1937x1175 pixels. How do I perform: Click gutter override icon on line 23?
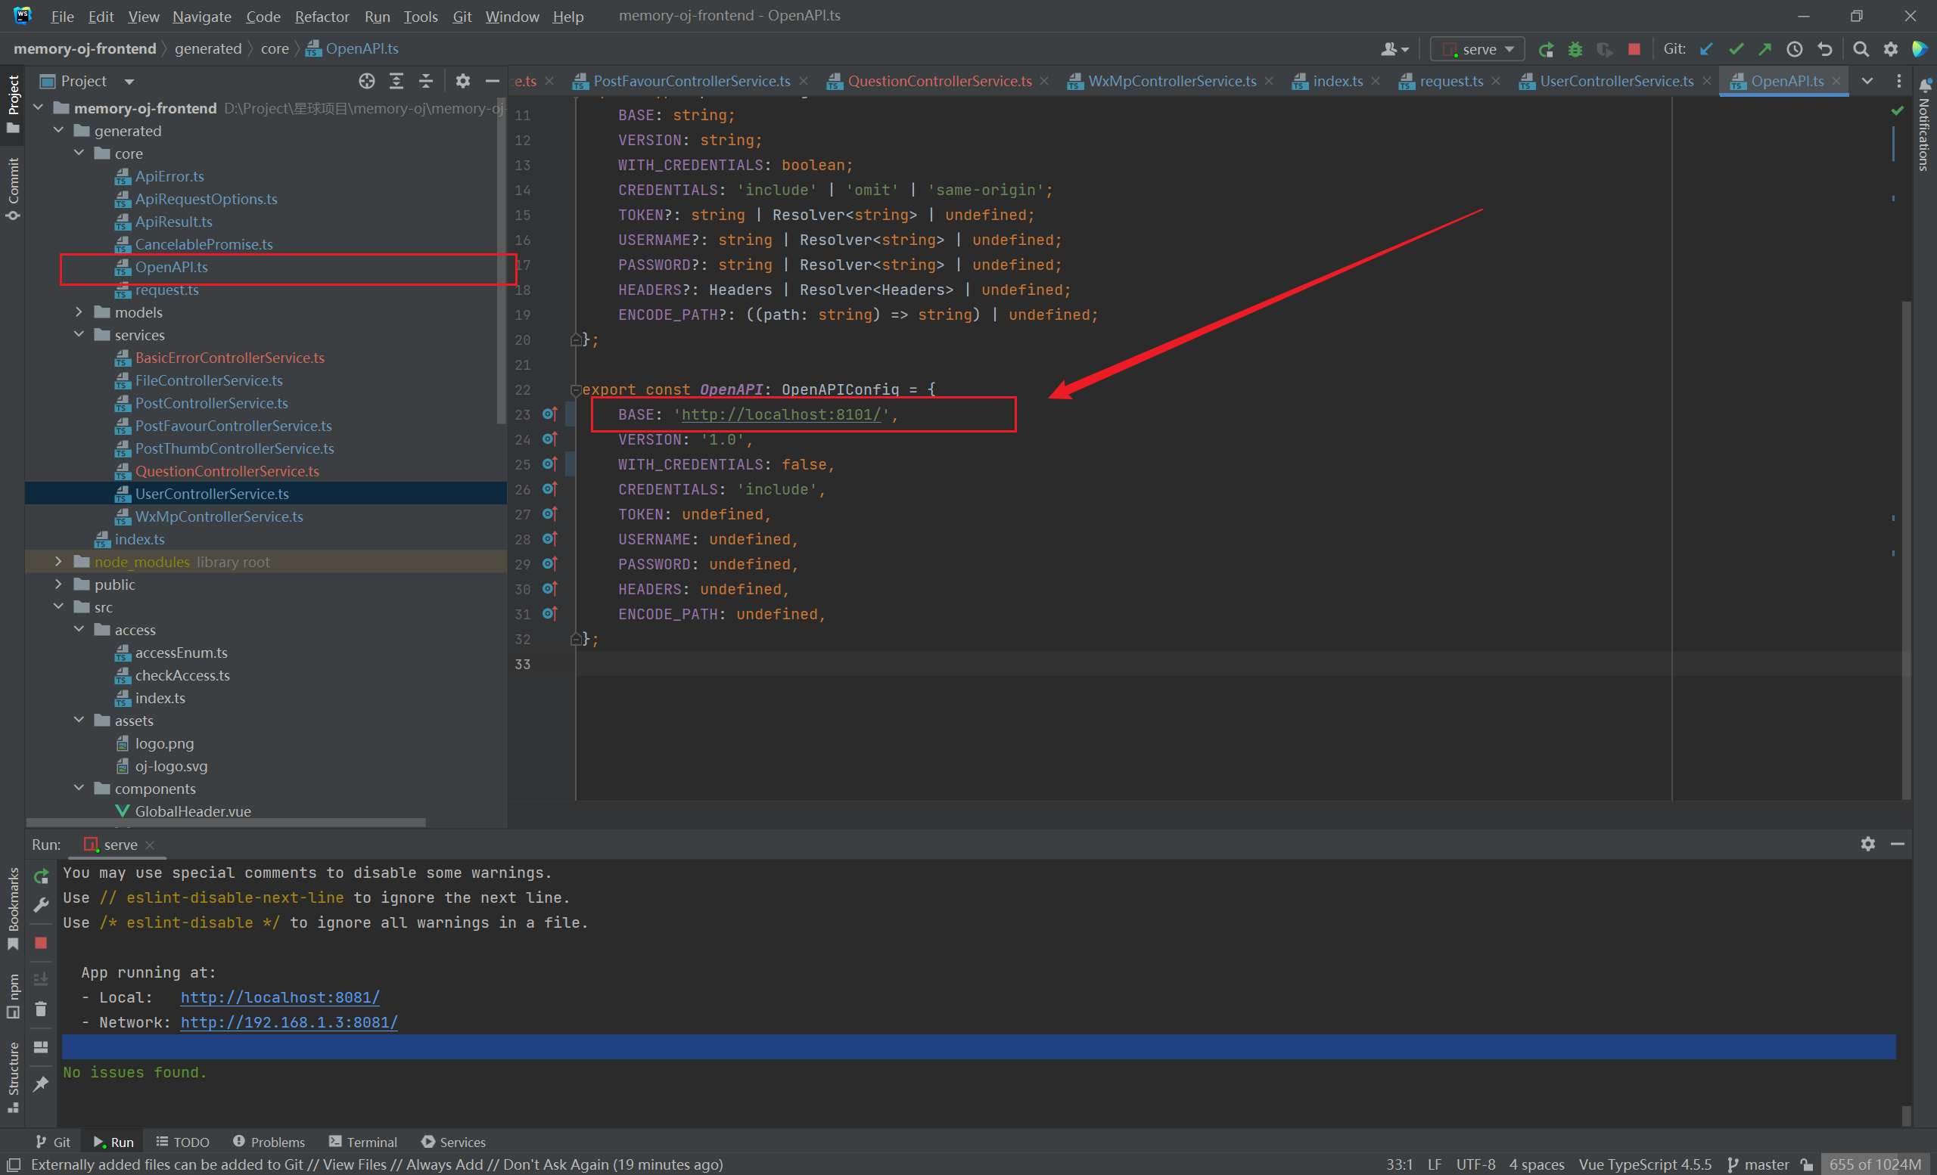tap(549, 414)
